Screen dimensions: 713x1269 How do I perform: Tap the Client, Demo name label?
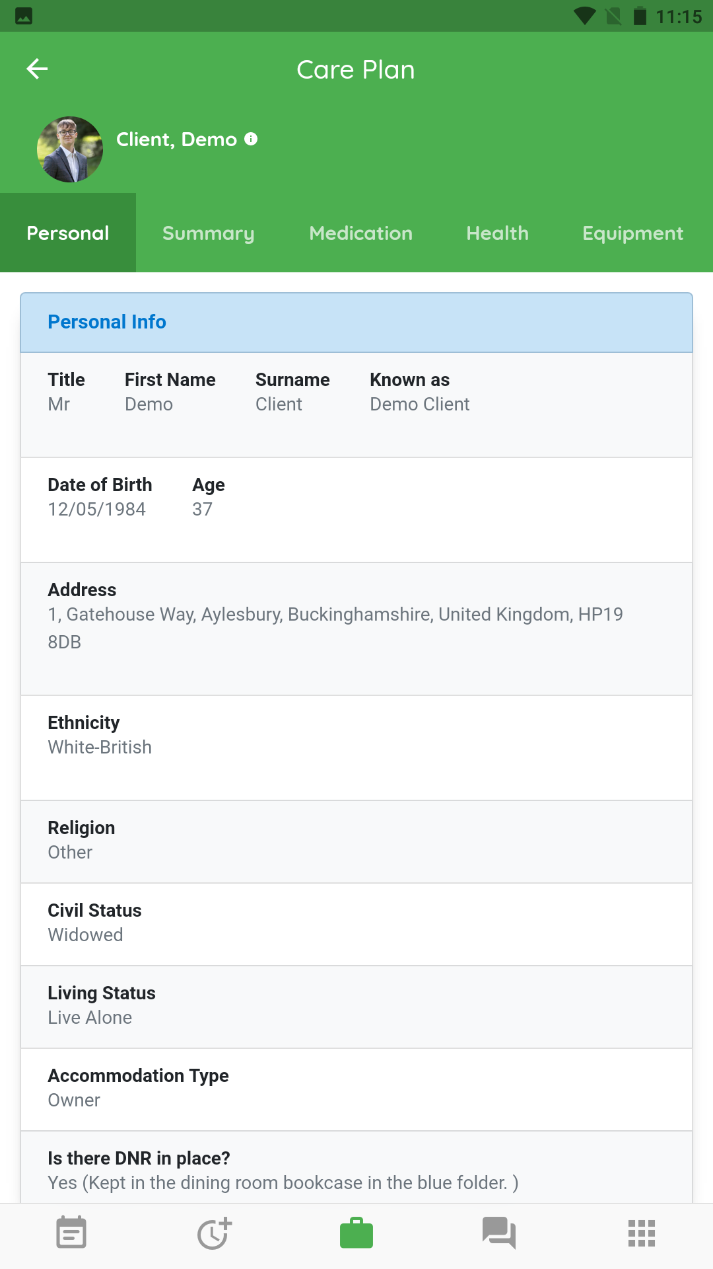coord(176,139)
